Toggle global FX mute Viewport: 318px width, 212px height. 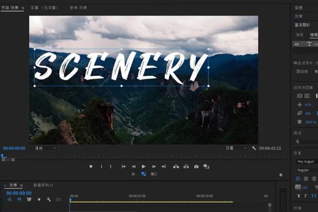(x=134, y=174)
